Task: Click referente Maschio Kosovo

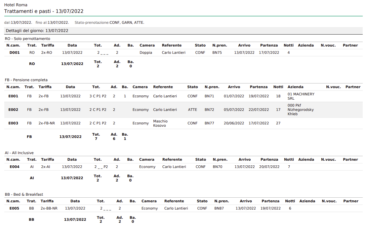Action: pos(160,123)
